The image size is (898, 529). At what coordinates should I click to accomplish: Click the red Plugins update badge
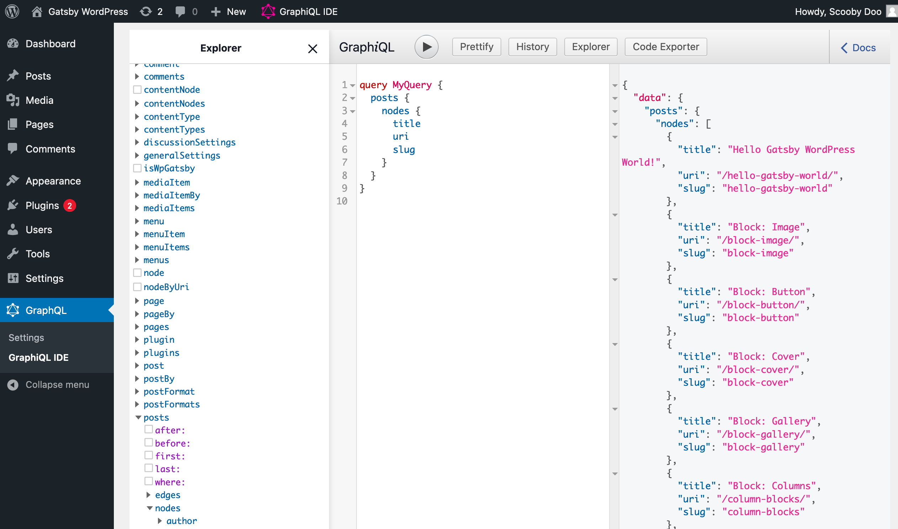click(69, 205)
